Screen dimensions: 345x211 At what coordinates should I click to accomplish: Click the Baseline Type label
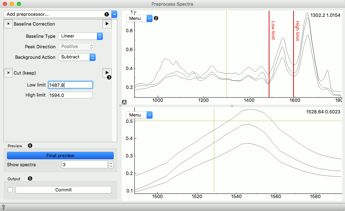tap(41, 36)
